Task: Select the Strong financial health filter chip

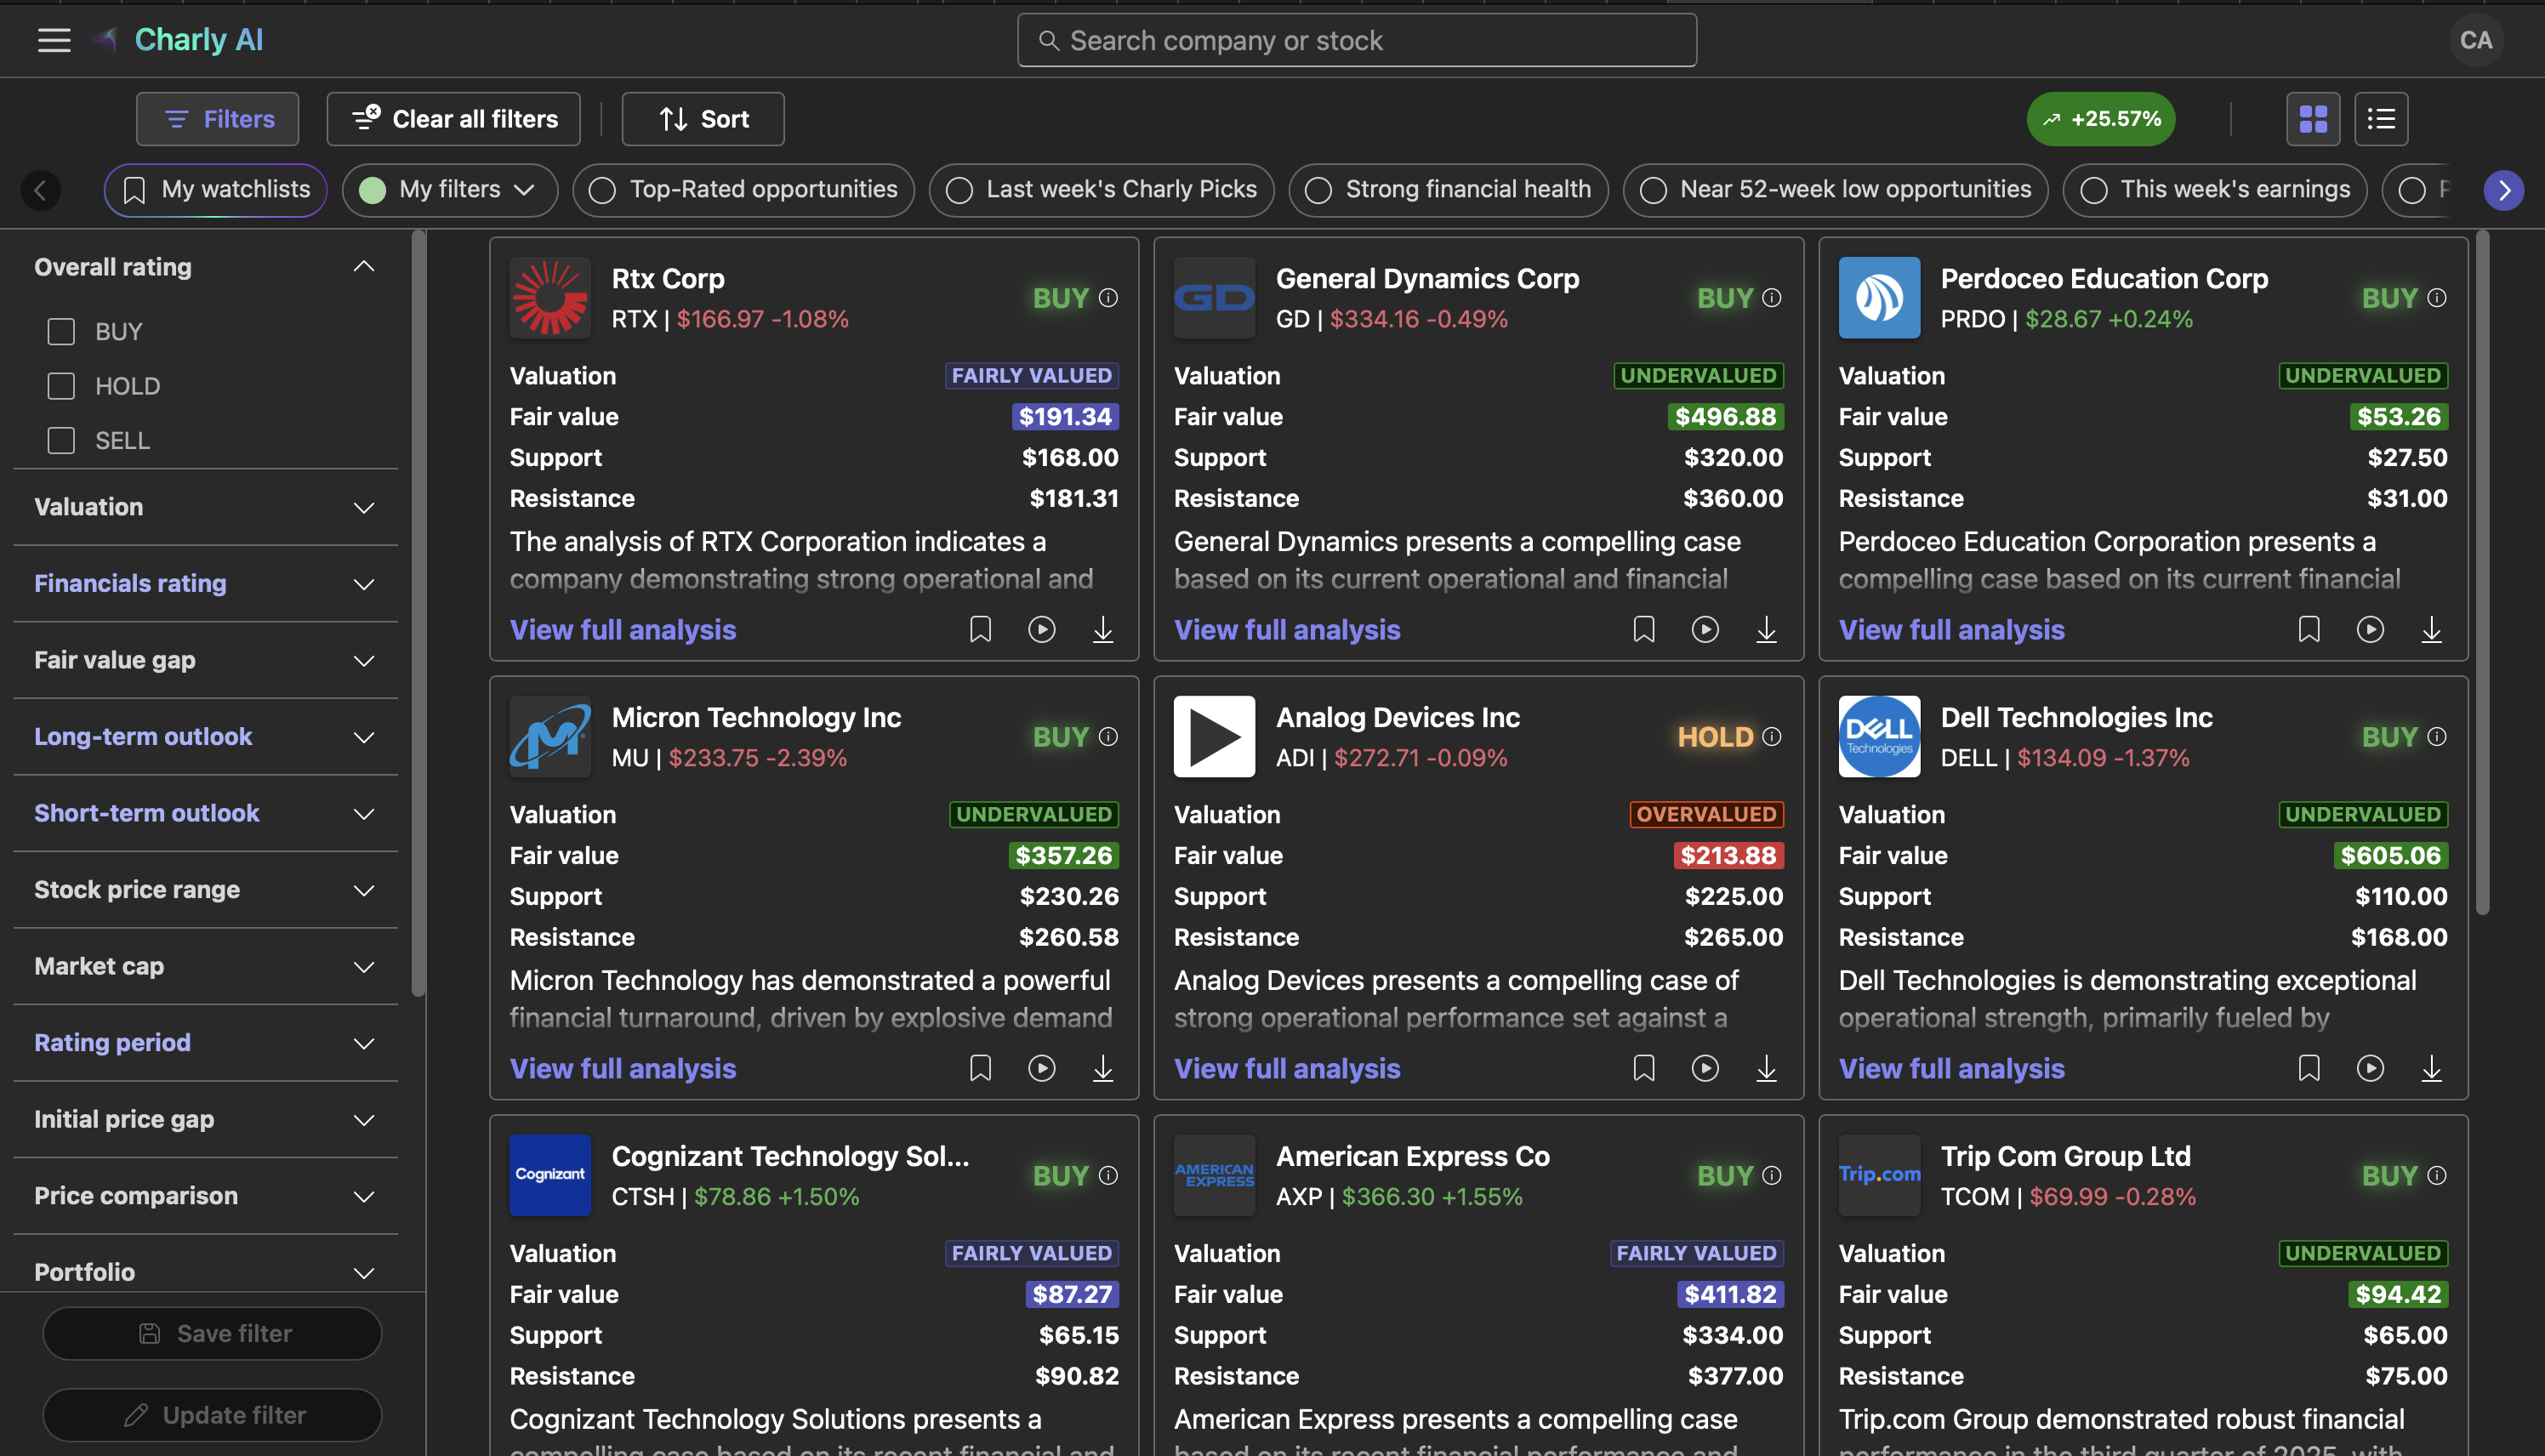Action: click(1447, 189)
